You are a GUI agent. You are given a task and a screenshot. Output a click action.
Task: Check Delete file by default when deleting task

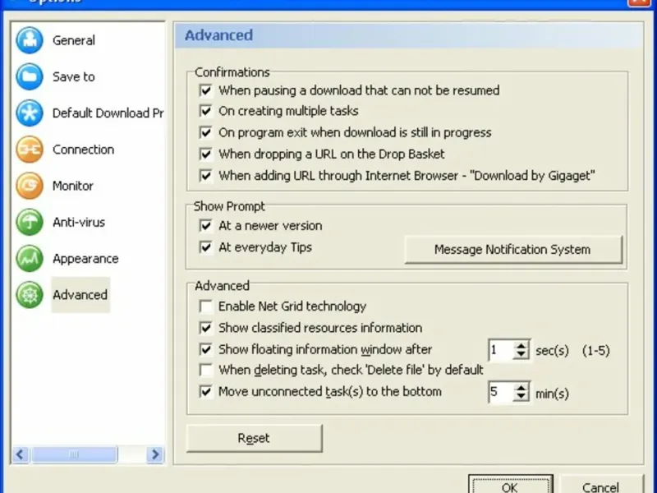(206, 371)
